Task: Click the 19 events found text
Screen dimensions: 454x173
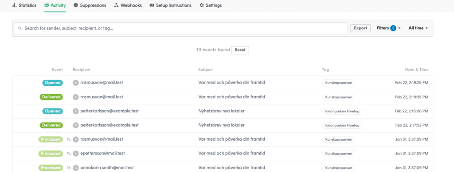Action: coord(213,50)
